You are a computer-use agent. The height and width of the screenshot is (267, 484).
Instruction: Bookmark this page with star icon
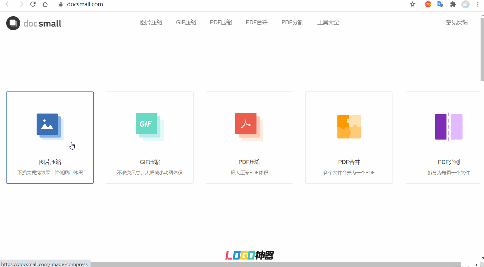click(x=412, y=4)
